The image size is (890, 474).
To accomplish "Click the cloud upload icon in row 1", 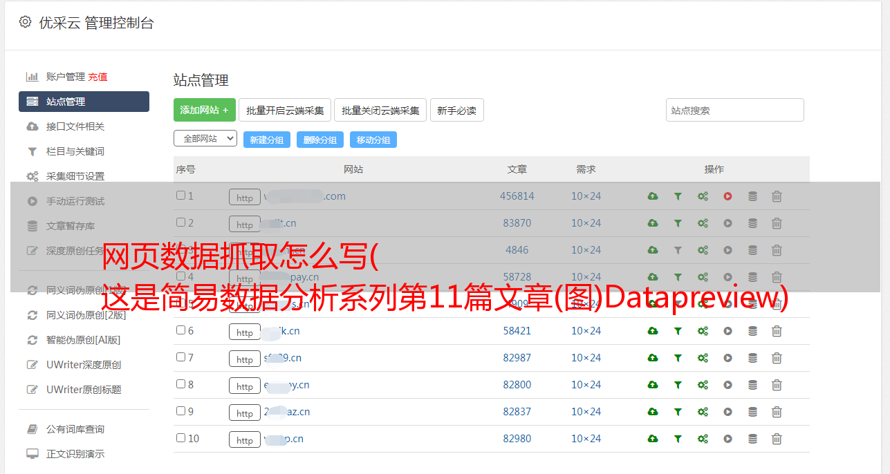I will 652,196.
